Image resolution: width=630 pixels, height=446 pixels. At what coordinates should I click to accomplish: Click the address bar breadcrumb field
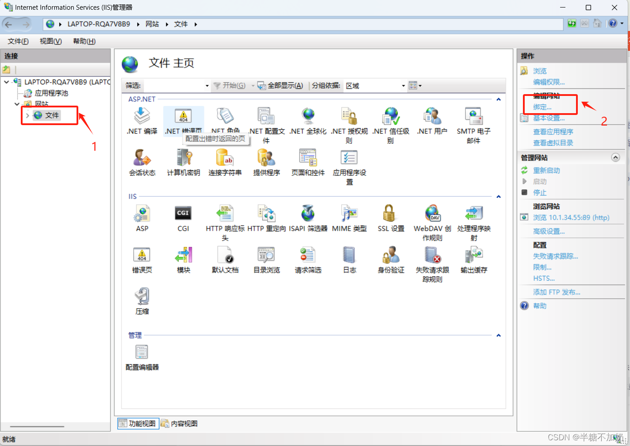point(303,24)
